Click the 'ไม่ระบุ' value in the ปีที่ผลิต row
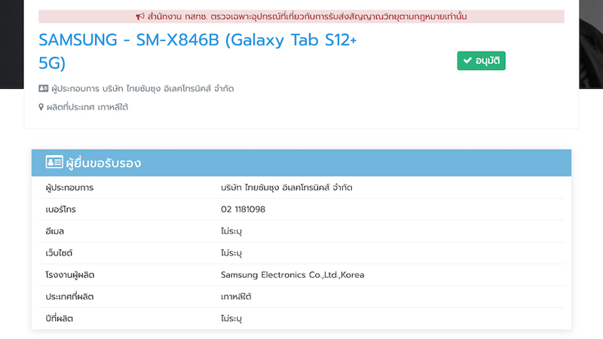603x339 pixels. 231,319
